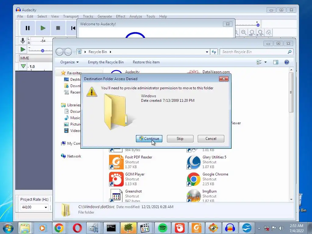This screenshot has width=312, height=234.
Task: Open Audacity Generate menu
Action: tap(105, 16)
